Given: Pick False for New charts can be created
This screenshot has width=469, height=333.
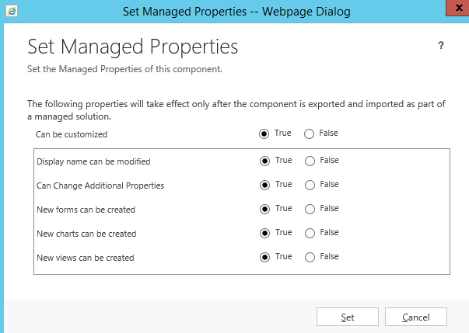Looking at the screenshot, I should point(310,233).
